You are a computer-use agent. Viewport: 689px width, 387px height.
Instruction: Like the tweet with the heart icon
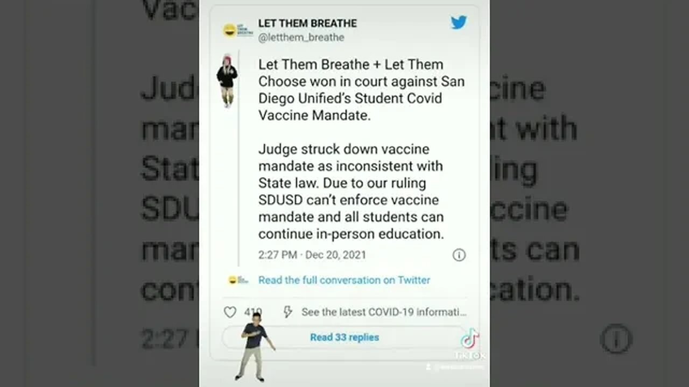pos(230,312)
